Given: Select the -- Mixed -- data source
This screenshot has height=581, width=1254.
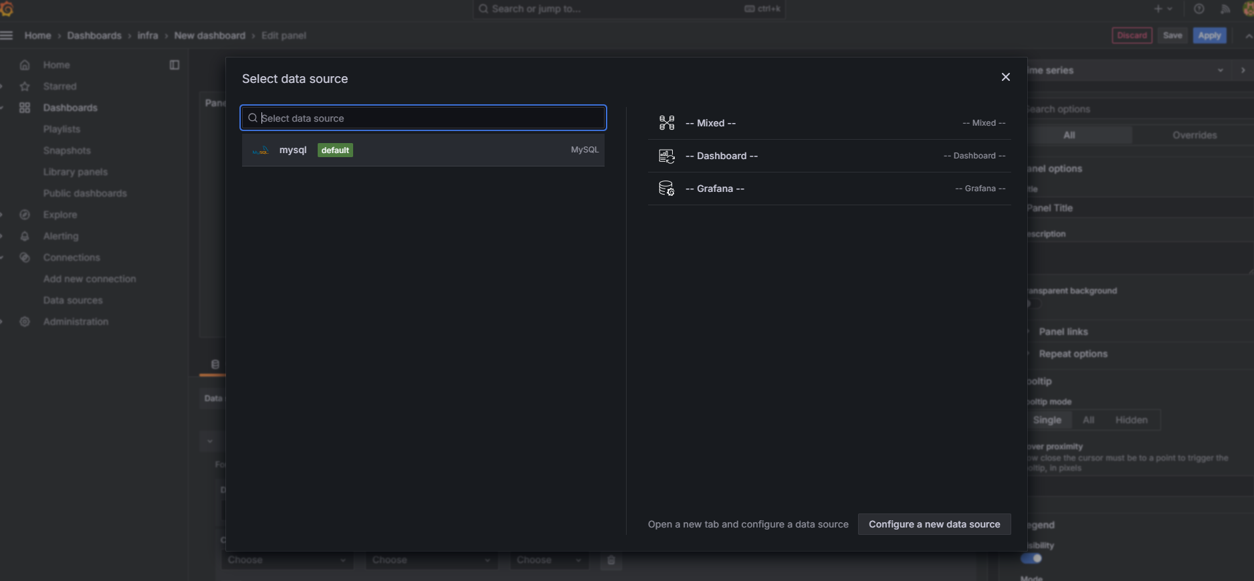Looking at the screenshot, I should click(829, 123).
